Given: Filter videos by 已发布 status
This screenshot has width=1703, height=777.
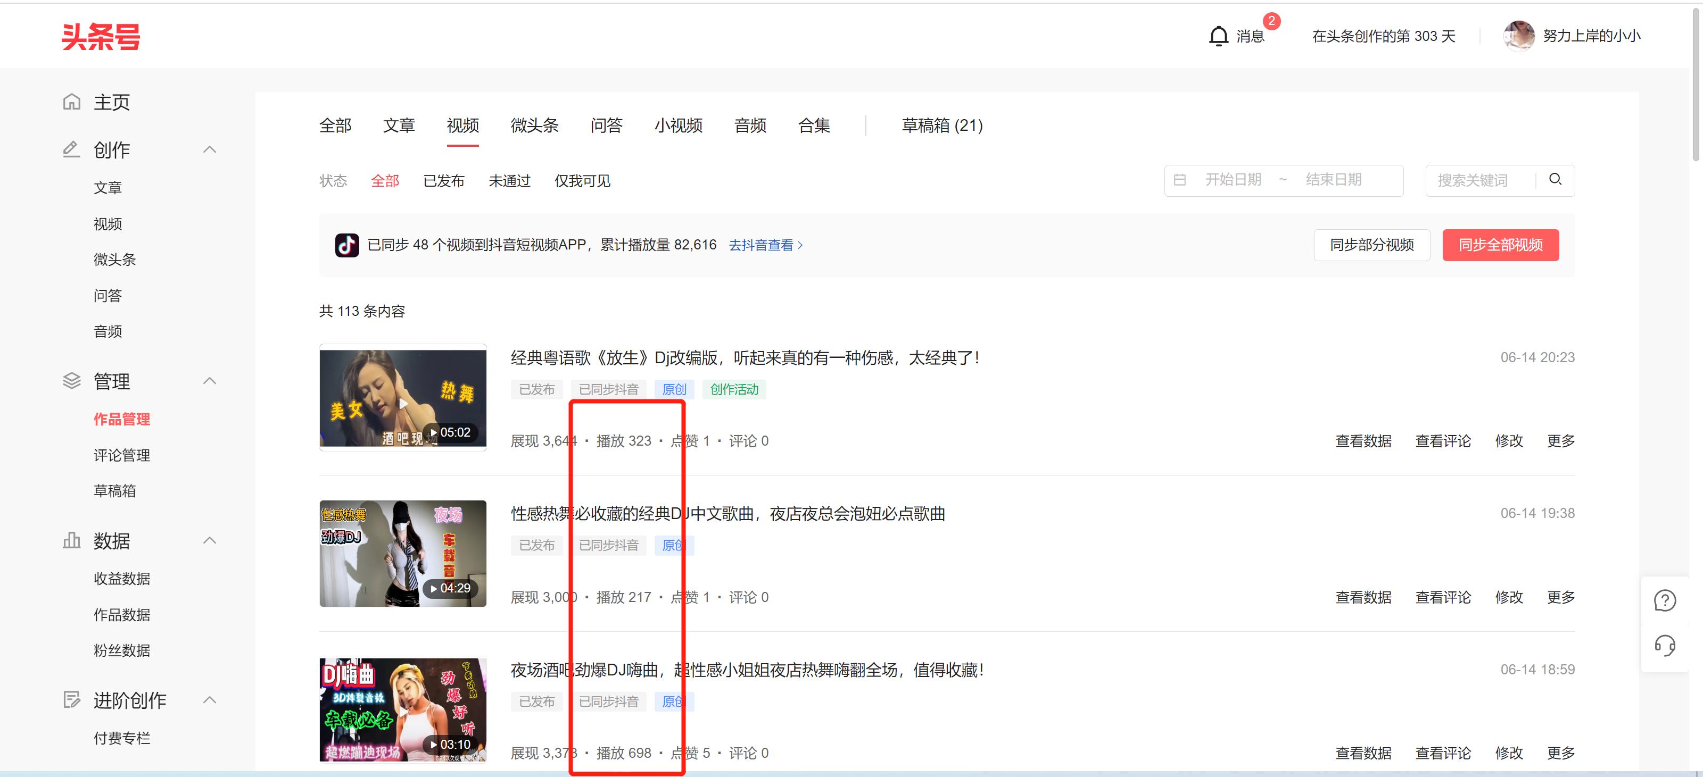Looking at the screenshot, I should (444, 180).
